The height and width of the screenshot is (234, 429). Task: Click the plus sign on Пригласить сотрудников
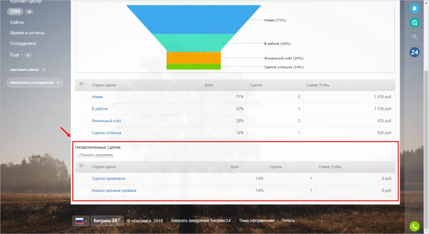57,83
